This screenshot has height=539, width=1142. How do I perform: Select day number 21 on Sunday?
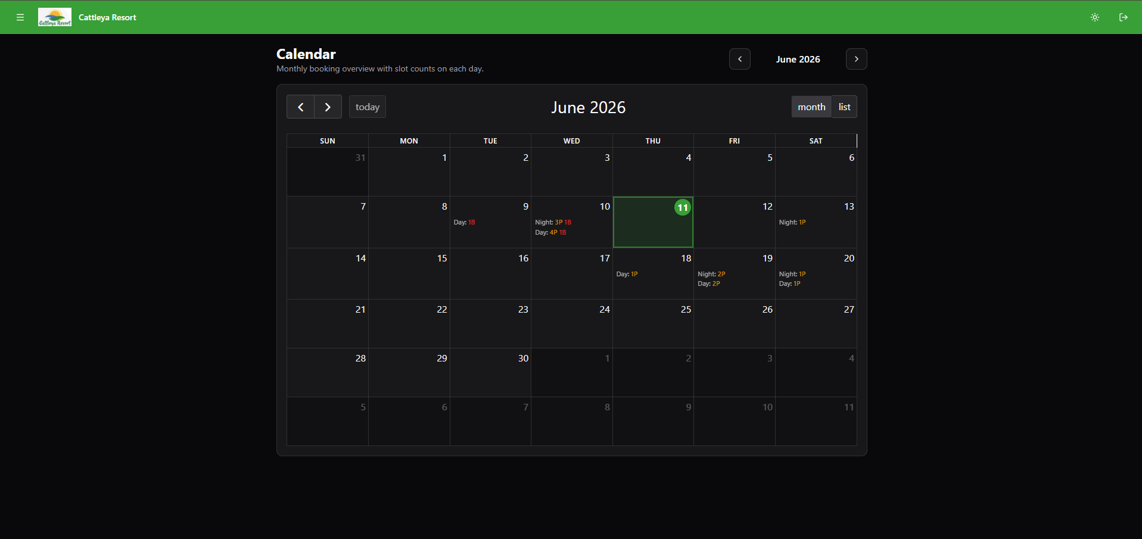[360, 309]
